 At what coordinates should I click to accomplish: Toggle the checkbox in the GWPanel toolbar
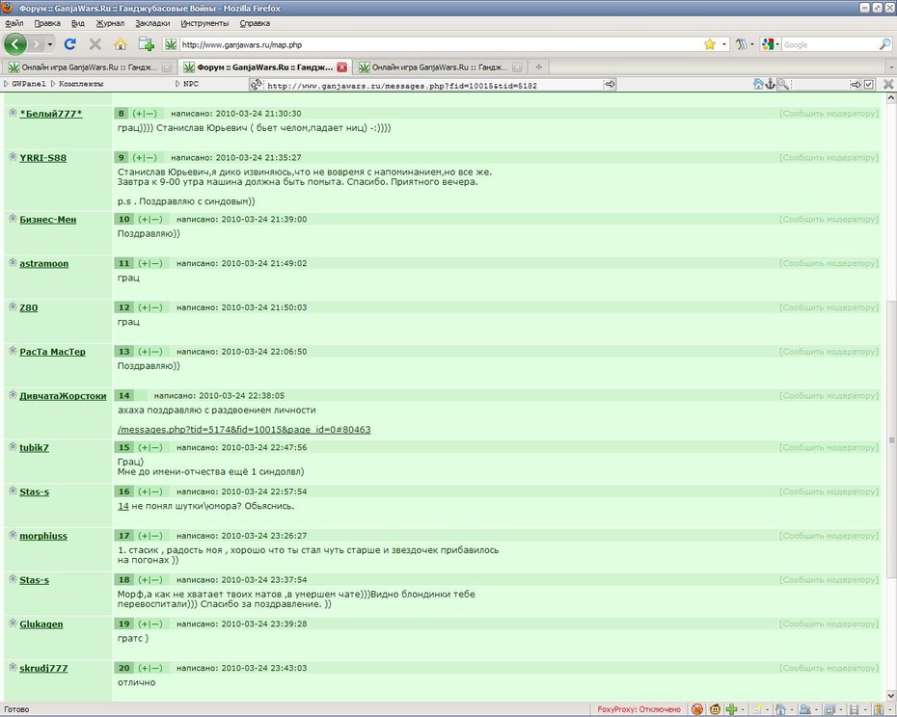point(868,84)
